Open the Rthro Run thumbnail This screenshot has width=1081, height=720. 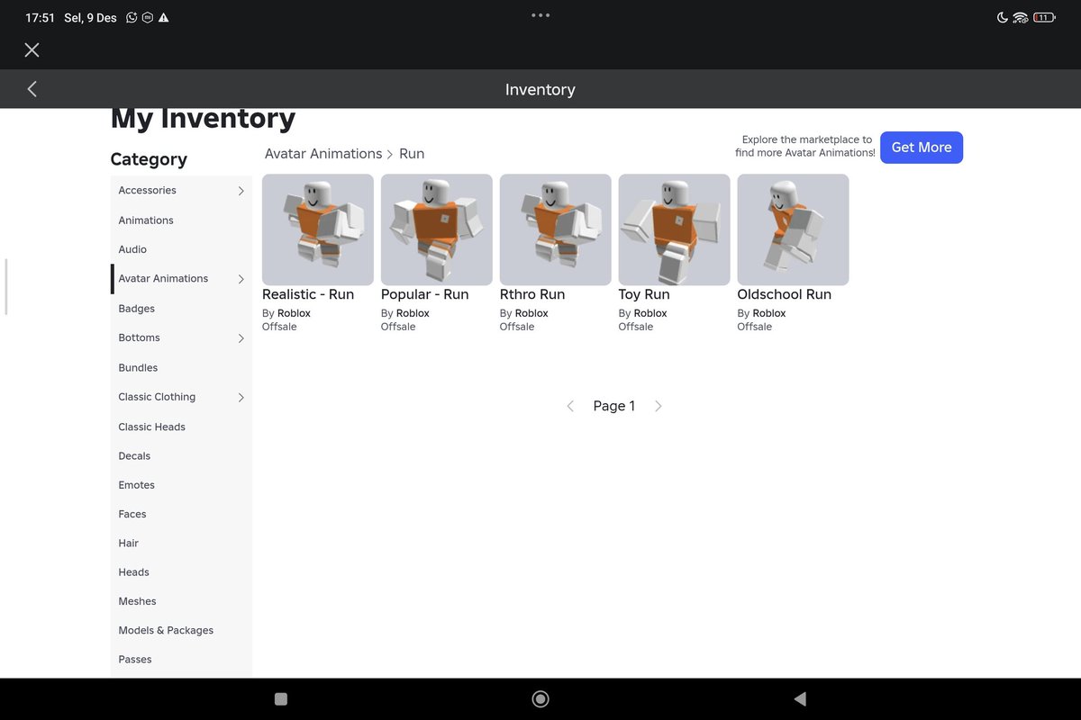point(556,229)
